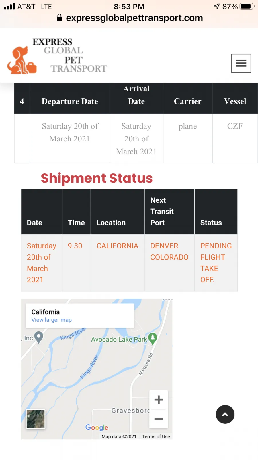This screenshot has width=258, height=460.
Task: Select the Carrier column header
Action: pyautogui.click(x=188, y=101)
